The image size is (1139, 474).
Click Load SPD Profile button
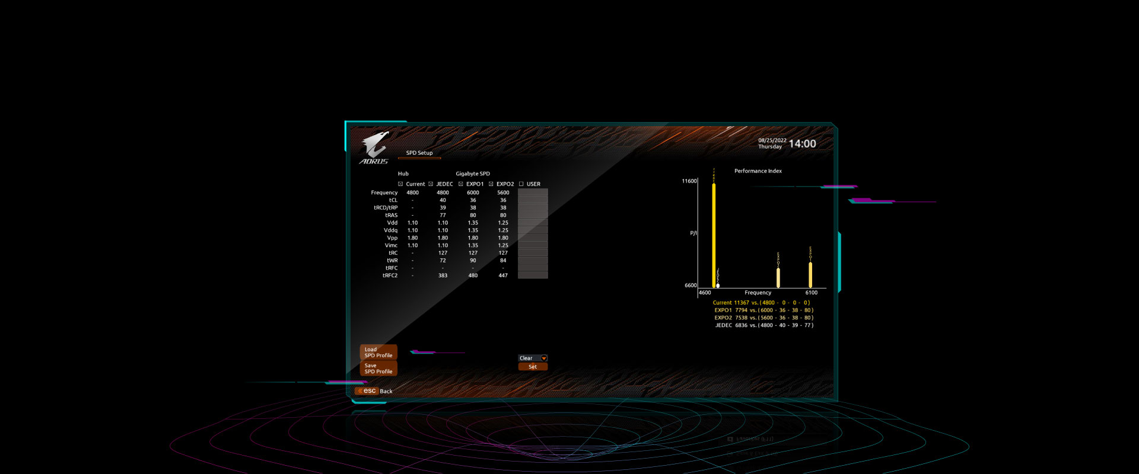tap(378, 353)
